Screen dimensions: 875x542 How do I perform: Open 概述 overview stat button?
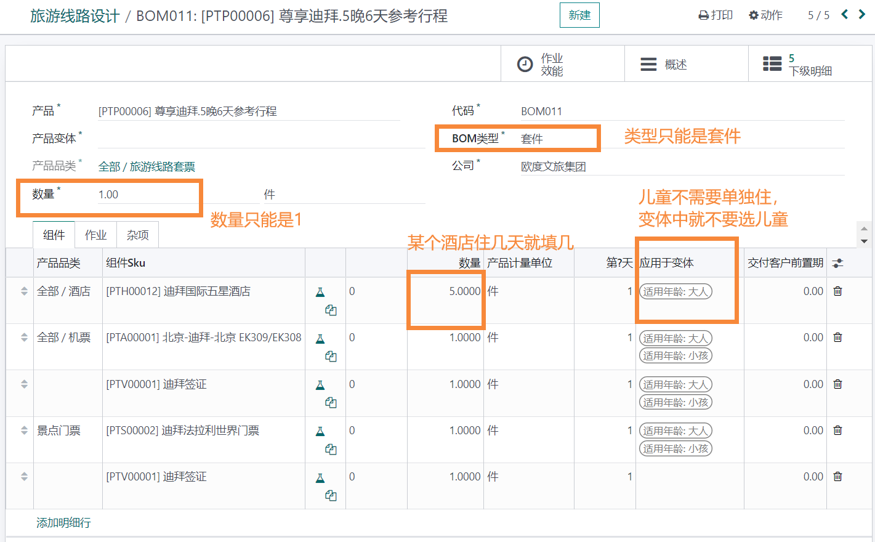[x=687, y=64]
